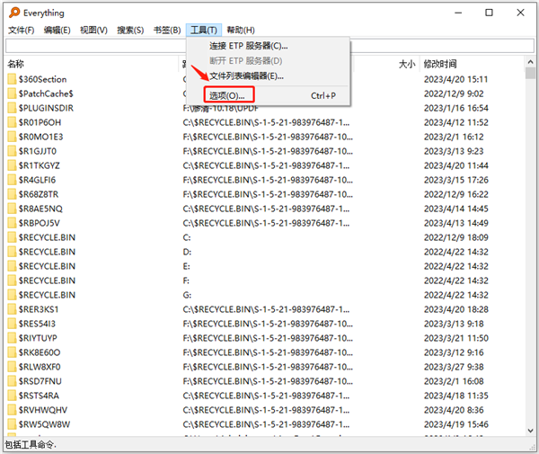This screenshot has width=539, height=454.
Task: Click folder icon of $RK8E60O
Action: coord(12,352)
